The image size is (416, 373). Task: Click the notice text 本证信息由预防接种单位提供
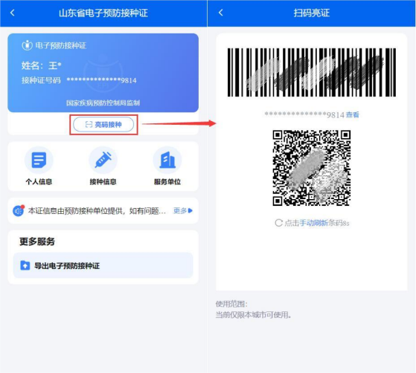[x=97, y=211]
